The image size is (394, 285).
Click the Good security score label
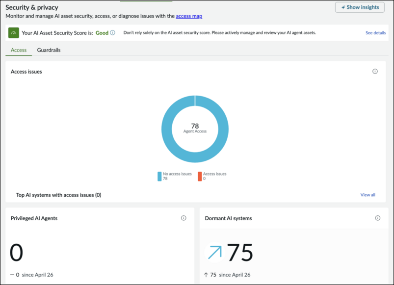point(102,33)
